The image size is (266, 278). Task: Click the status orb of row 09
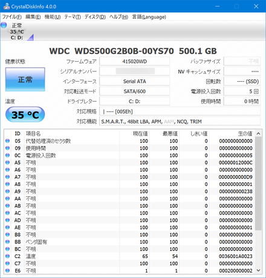tap(8, 148)
